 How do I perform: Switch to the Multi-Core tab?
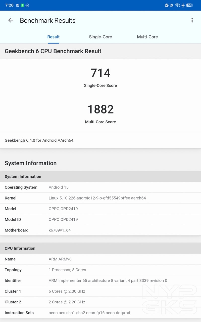147,37
